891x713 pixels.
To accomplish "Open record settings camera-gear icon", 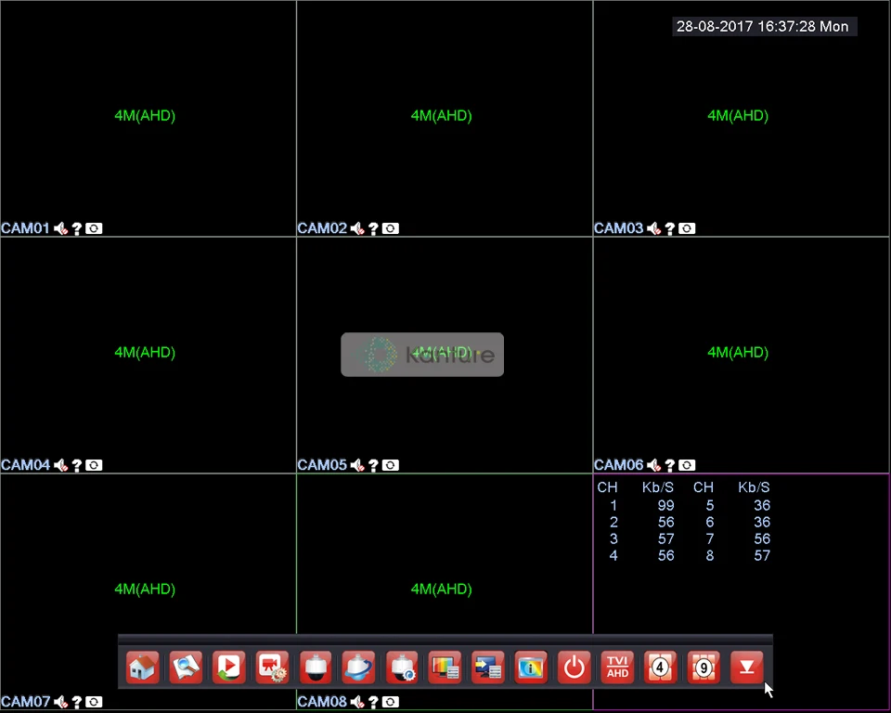I will pyautogui.click(x=272, y=667).
